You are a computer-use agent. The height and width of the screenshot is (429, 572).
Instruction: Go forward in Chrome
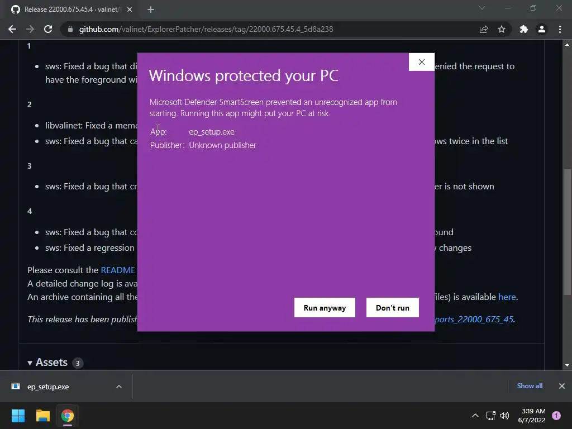(30, 29)
